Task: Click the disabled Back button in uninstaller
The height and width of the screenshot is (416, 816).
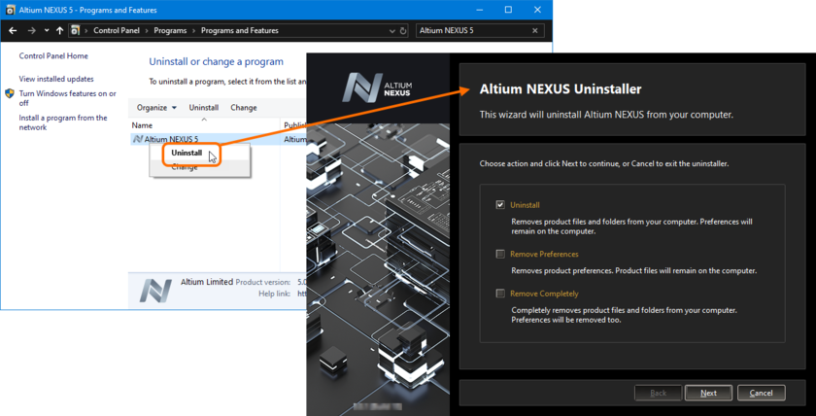Action: pyautogui.click(x=658, y=393)
